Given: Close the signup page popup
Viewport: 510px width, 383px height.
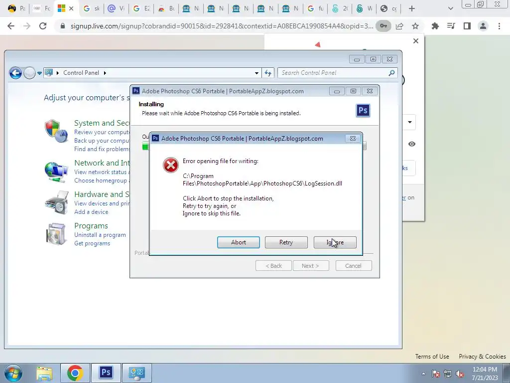Looking at the screenshot, I should click(x=416, y=41).
